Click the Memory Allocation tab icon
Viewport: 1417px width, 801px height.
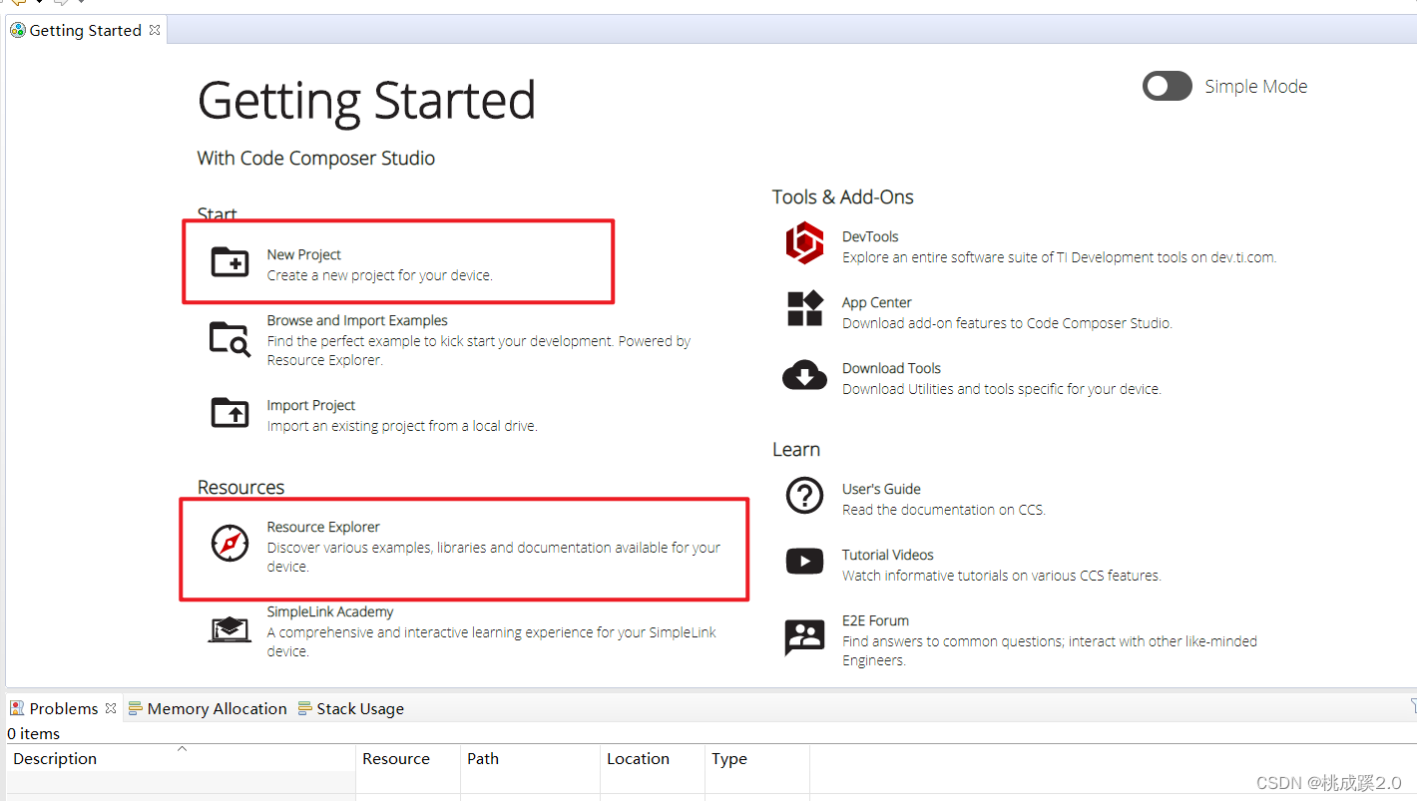[x=135, y=708]
